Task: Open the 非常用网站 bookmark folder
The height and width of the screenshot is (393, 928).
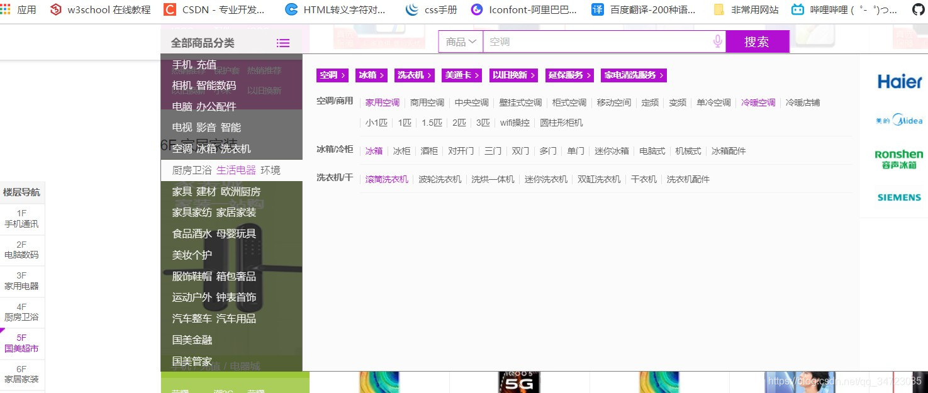Action: coord(746,9)
